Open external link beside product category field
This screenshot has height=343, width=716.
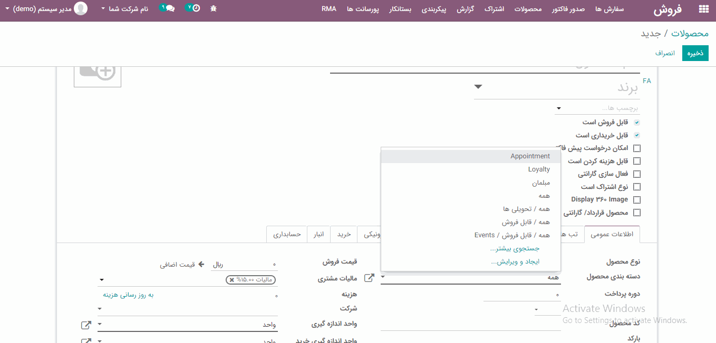[x=370, y=278]
